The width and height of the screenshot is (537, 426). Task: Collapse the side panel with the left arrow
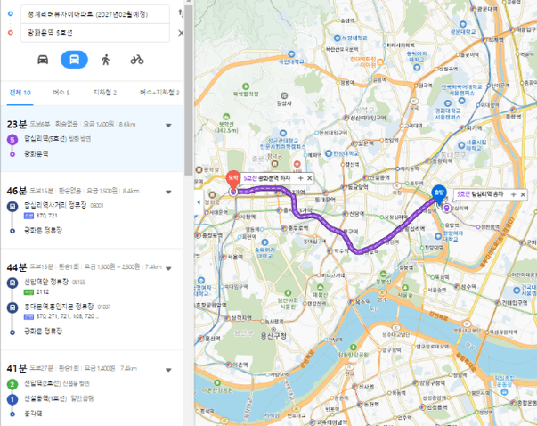tap(199, 202)
